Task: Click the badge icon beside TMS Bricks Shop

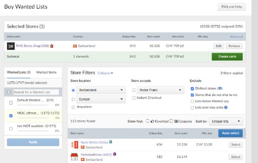Action: pyautogui.click(x=52, y=46)
